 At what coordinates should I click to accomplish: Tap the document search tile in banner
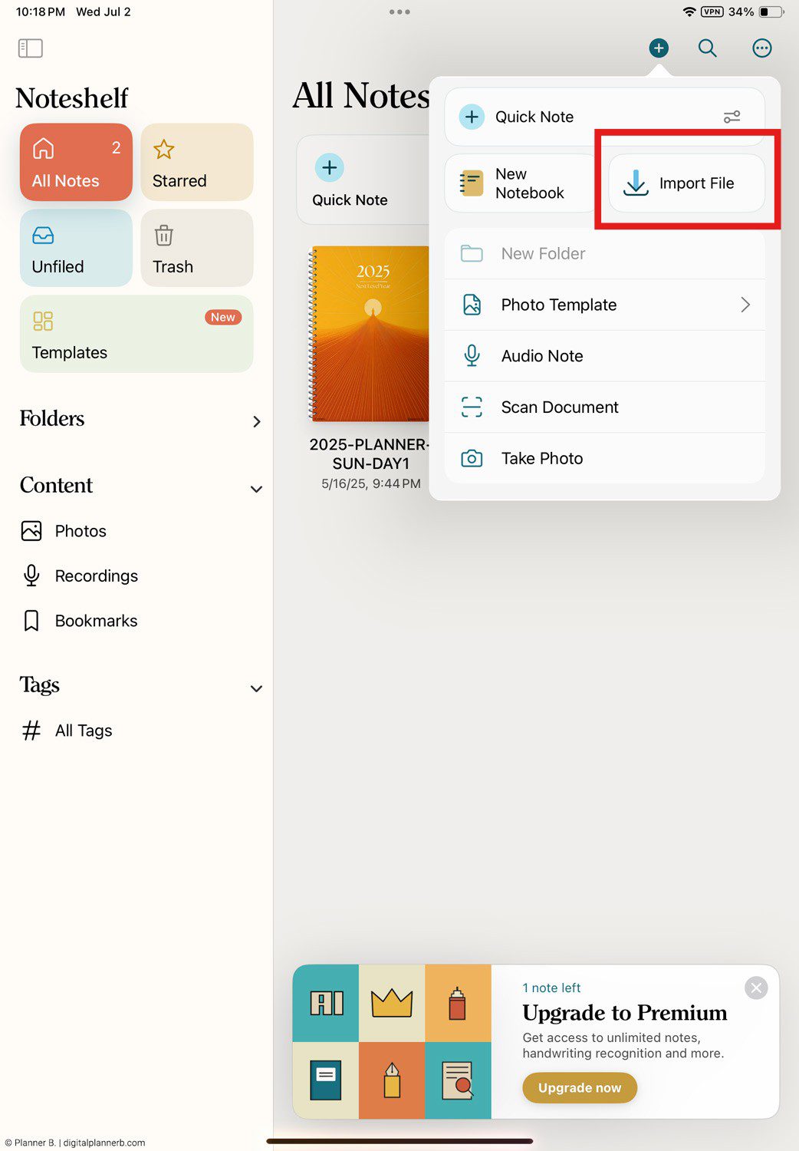click(458, 1080)
